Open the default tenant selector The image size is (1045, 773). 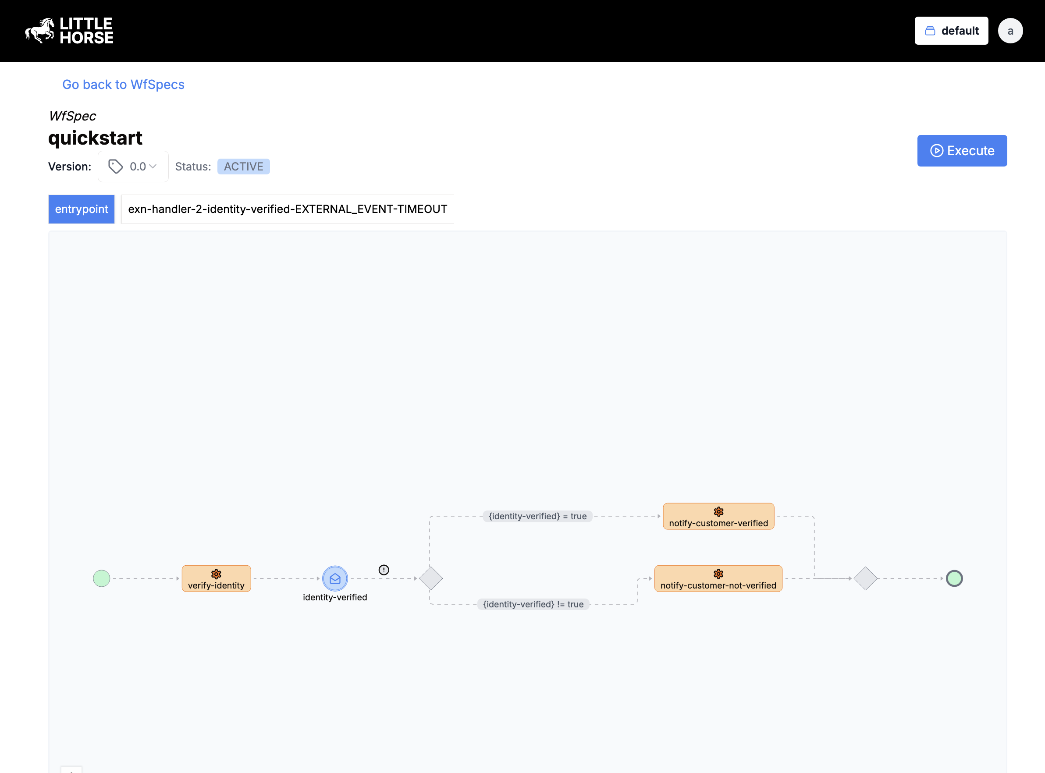[x=951, y=30]
